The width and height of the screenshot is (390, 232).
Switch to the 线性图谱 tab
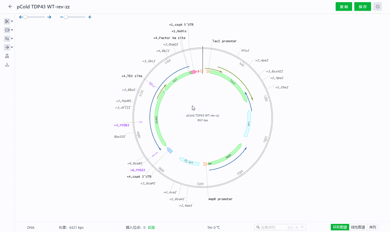358,227
